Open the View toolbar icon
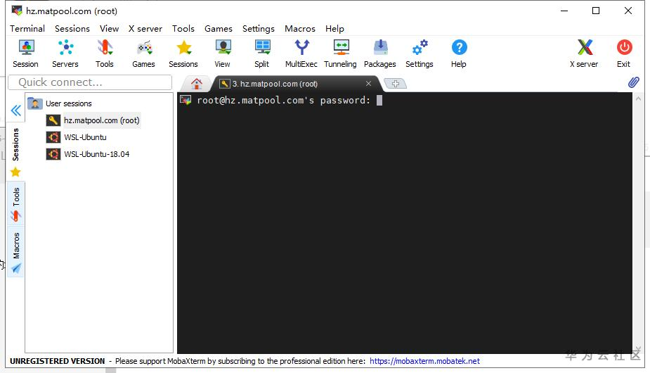Viewport: 650px width, 373px height. pyautogui.click(x=223, y=54)
